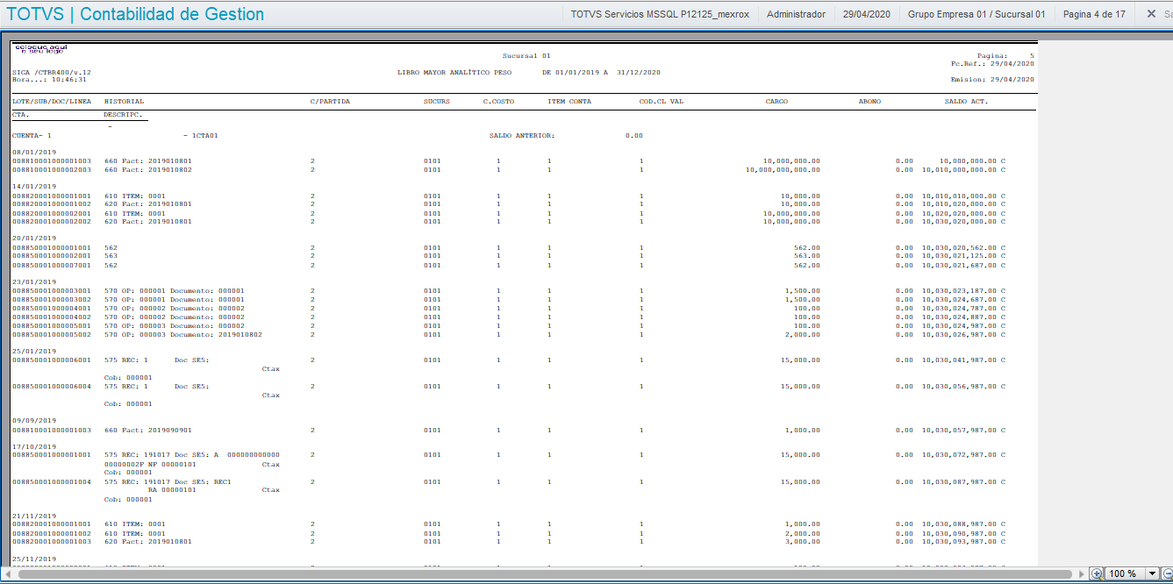
Task: Click the RA 00000101 document line
Action: [172, 490]
